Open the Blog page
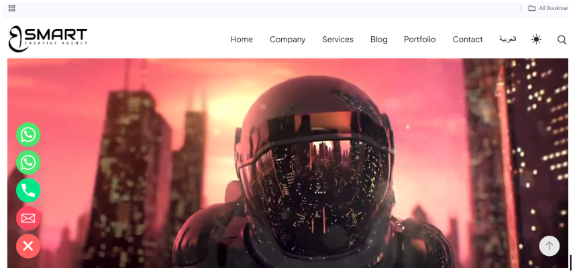 click(378, 40)
